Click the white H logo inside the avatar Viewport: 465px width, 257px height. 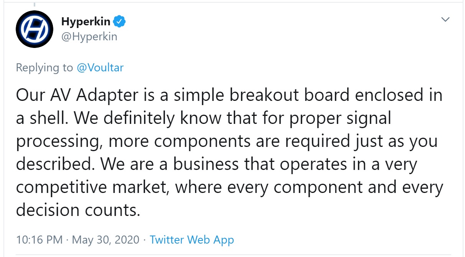[x=34, y=29]
